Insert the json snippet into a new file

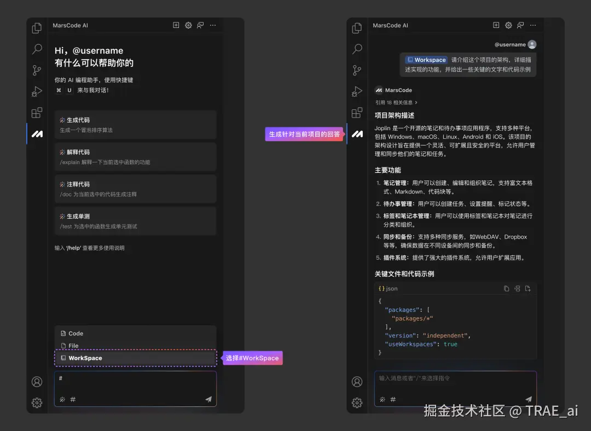point(528,288)
